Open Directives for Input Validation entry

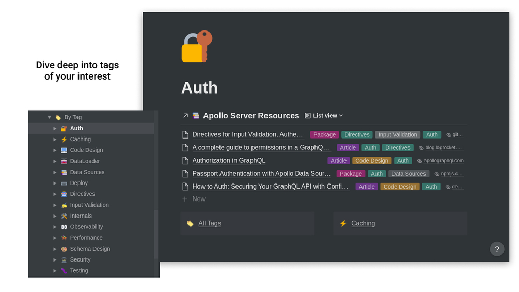pyautogui.click(x=247, y=135)
